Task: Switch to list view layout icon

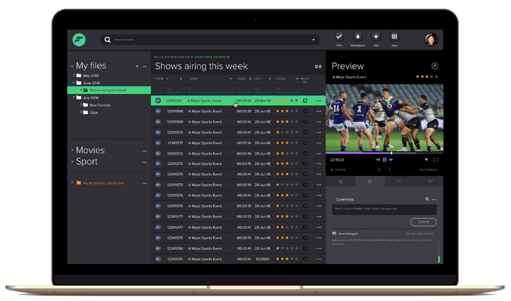Action: (318, 66)
